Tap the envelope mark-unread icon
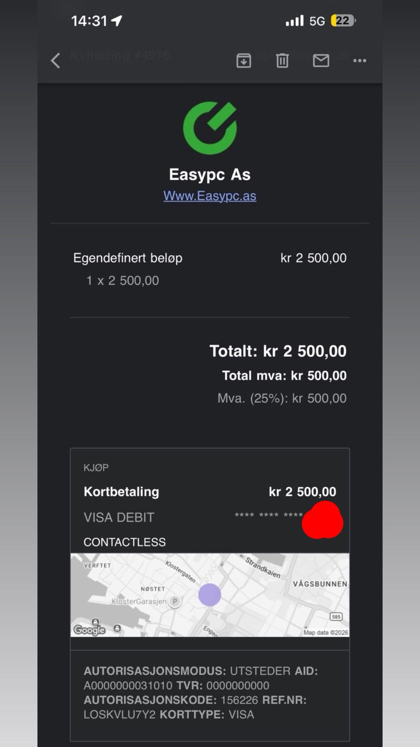Screen dimensions: 420x747 pos(321,61)
